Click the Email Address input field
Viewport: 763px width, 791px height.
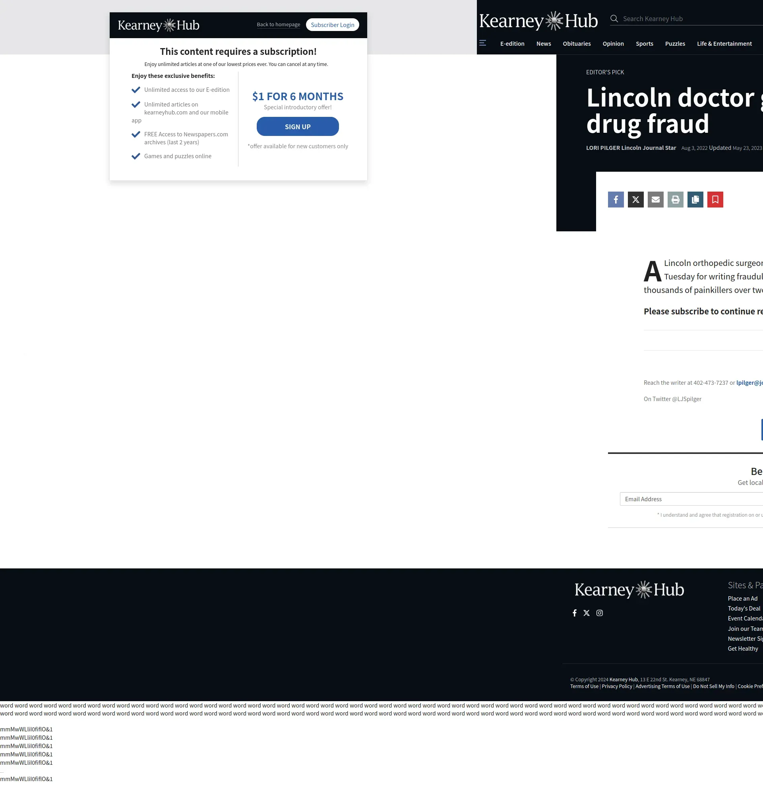[x=691, y=499]
